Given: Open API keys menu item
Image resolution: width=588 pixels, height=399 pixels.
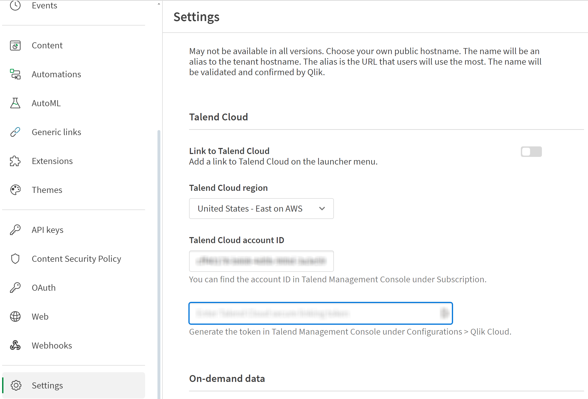Looking at the screenshot, I should [x=47, y=230].
